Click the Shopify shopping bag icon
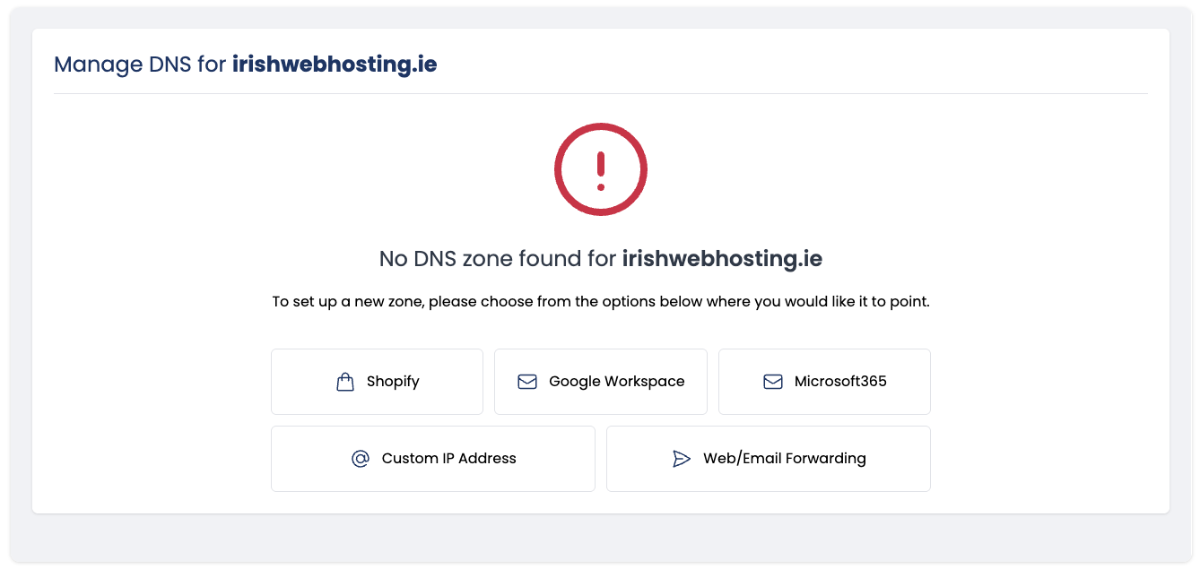The image size is (1200, 569). pos(345,382)
